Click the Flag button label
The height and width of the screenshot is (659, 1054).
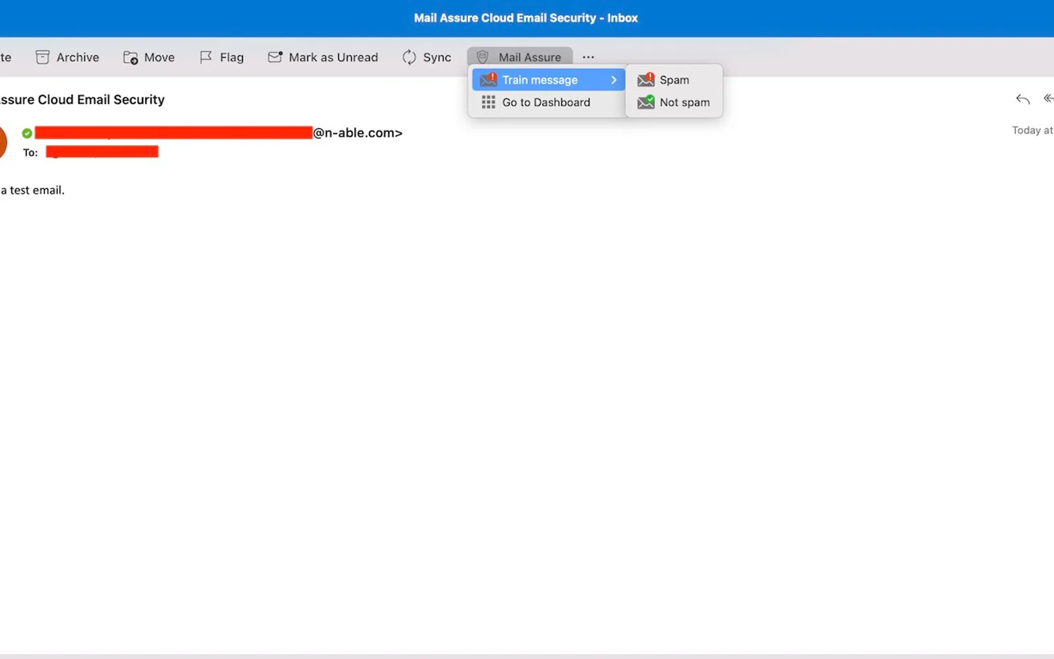232,57
